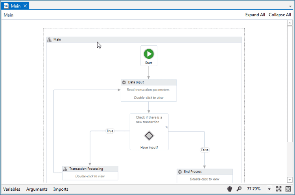Enable the Pan hand tool
This screenshot has height=195, width=295.
coord(229,189)
